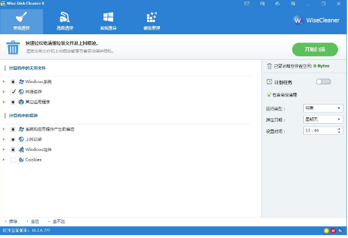Turn on the 计划任务 OFF switch
This screenshot has height=238, width=348.
(324, 82)
